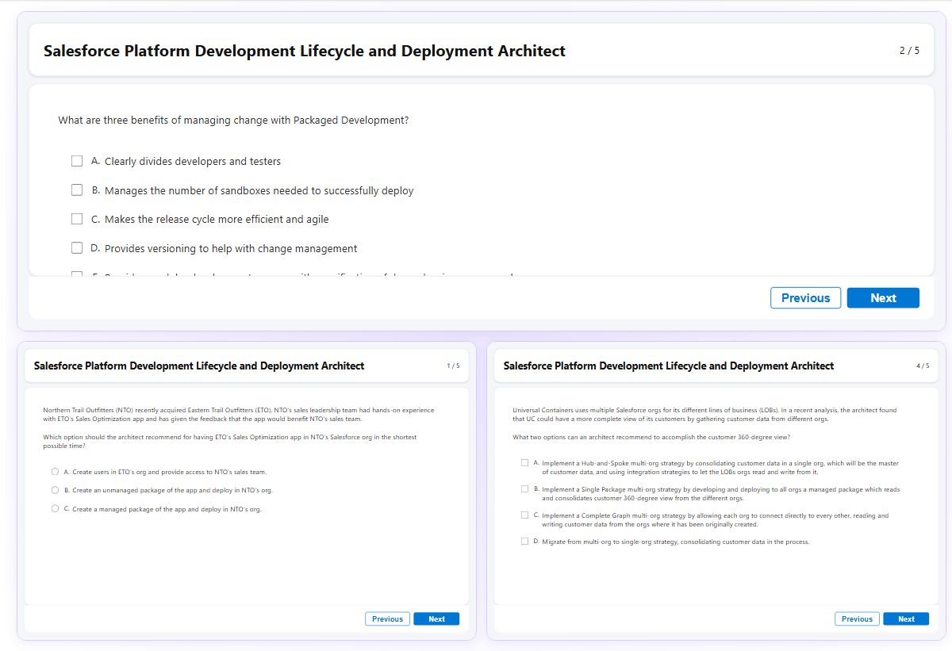Click the 4 / 5 page counter

(x=923, y=366)
